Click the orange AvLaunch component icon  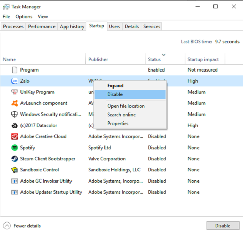click(x=14, y=103)
